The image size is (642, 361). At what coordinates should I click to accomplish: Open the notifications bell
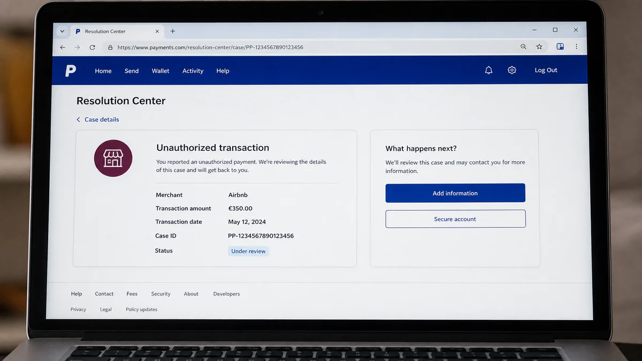488,70
